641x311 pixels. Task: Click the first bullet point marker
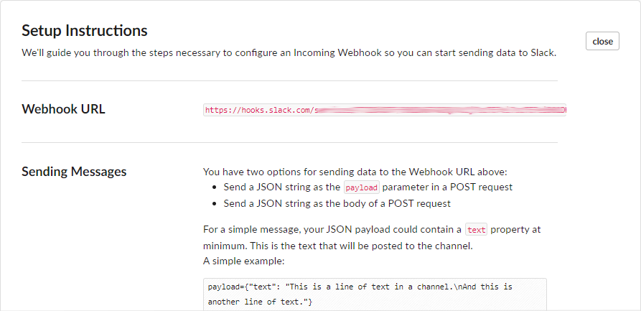tap(215, 187)
